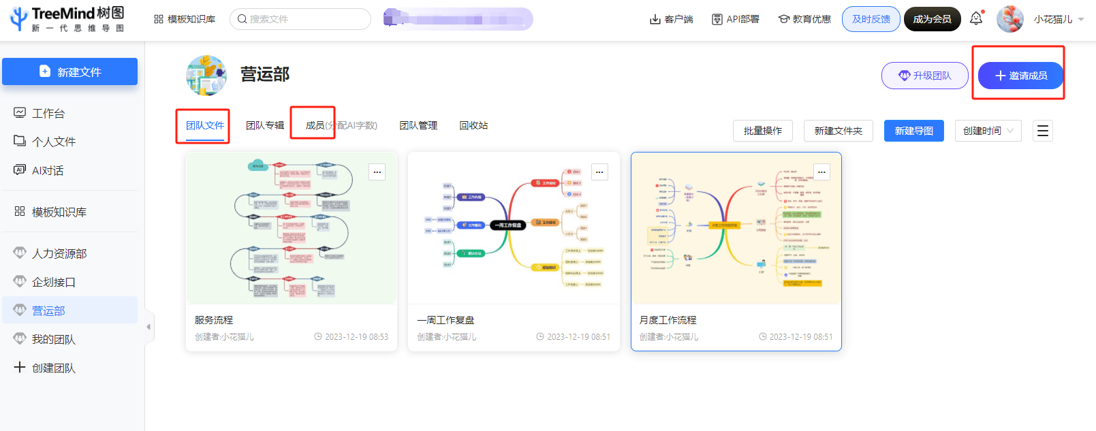Screen dimensions: 1096x431
Task: Open more options on 月度工作流程 card
Action: point(821,172)
